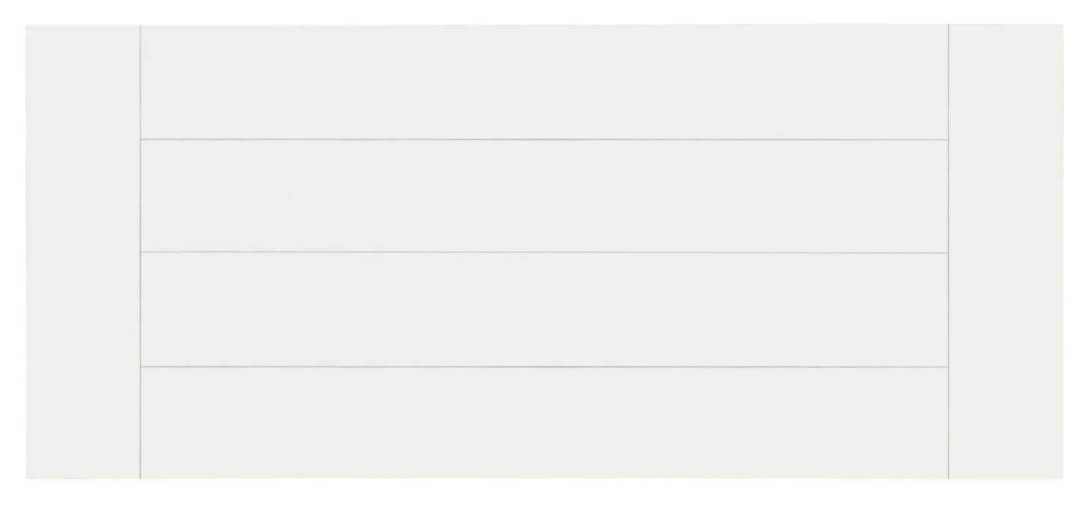Click top-right corner of the white board
The width and height of the screenshot is (1081, 508).
(1061, 26)
